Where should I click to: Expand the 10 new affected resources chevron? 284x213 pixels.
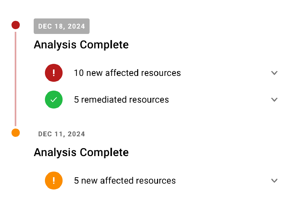coord(274,73)
